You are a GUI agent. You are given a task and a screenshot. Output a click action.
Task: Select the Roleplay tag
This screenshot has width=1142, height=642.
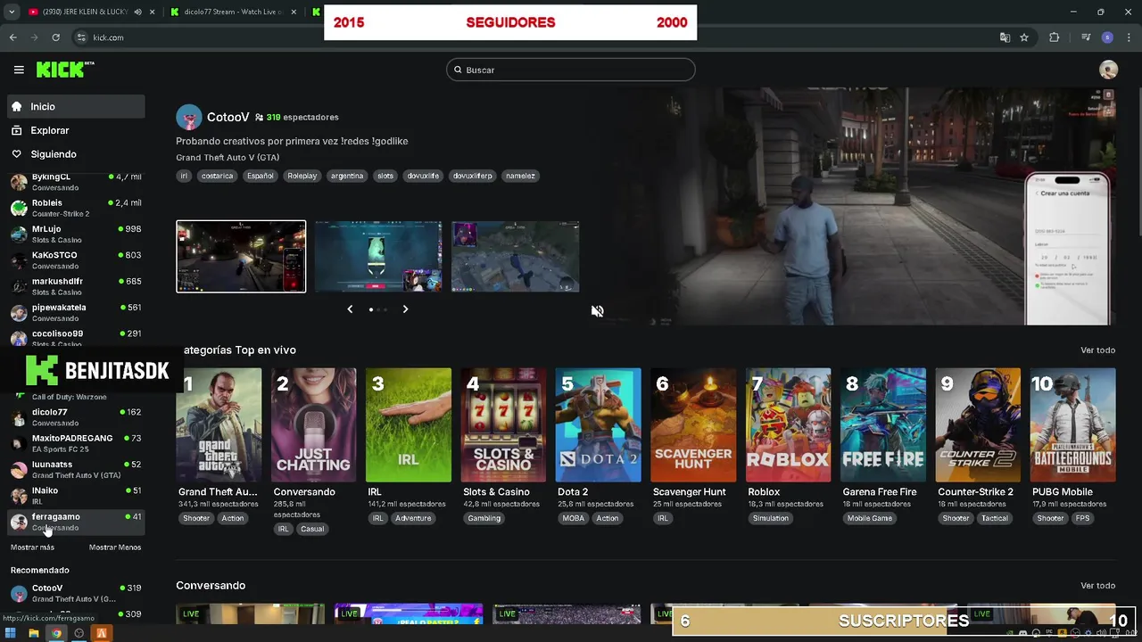click(302, 176)
